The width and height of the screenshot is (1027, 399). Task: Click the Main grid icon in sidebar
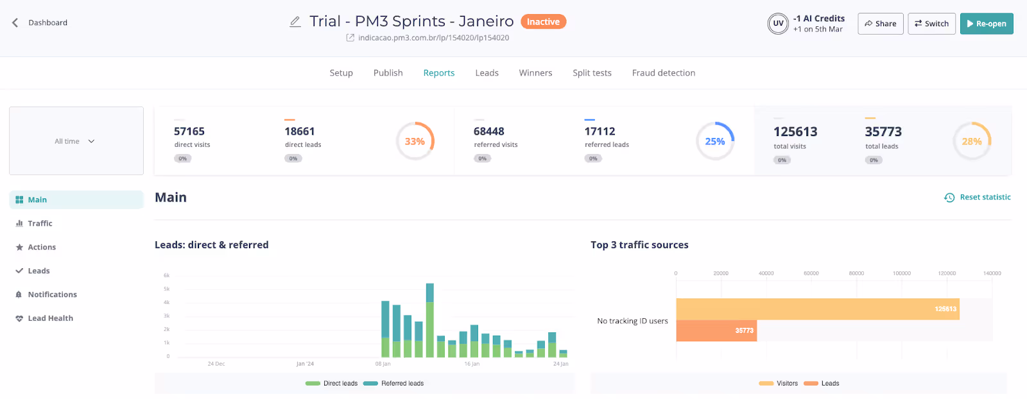19,199
